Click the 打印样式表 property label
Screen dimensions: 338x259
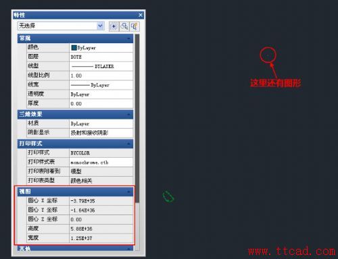pyautogui.click(x=41, y=162)
